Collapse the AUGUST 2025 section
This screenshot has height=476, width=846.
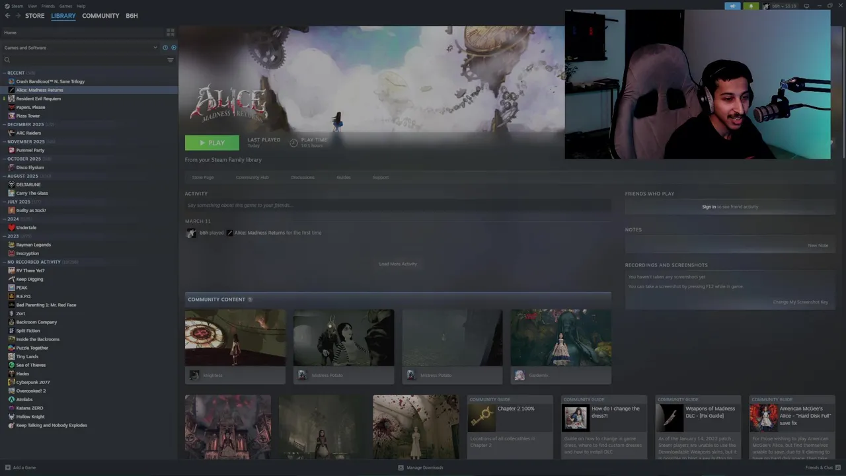pos(4,176)
